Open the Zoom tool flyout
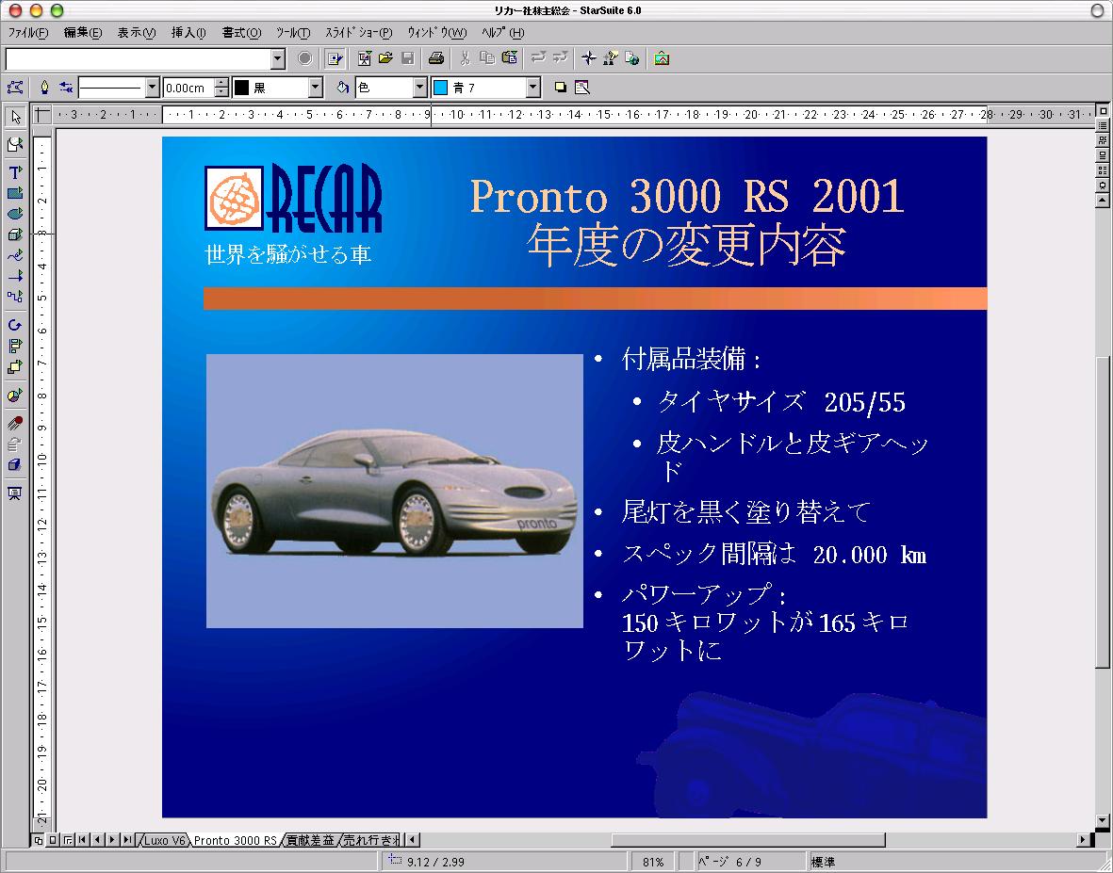This screenshot has height=873, width=1113. pos(15,145)
